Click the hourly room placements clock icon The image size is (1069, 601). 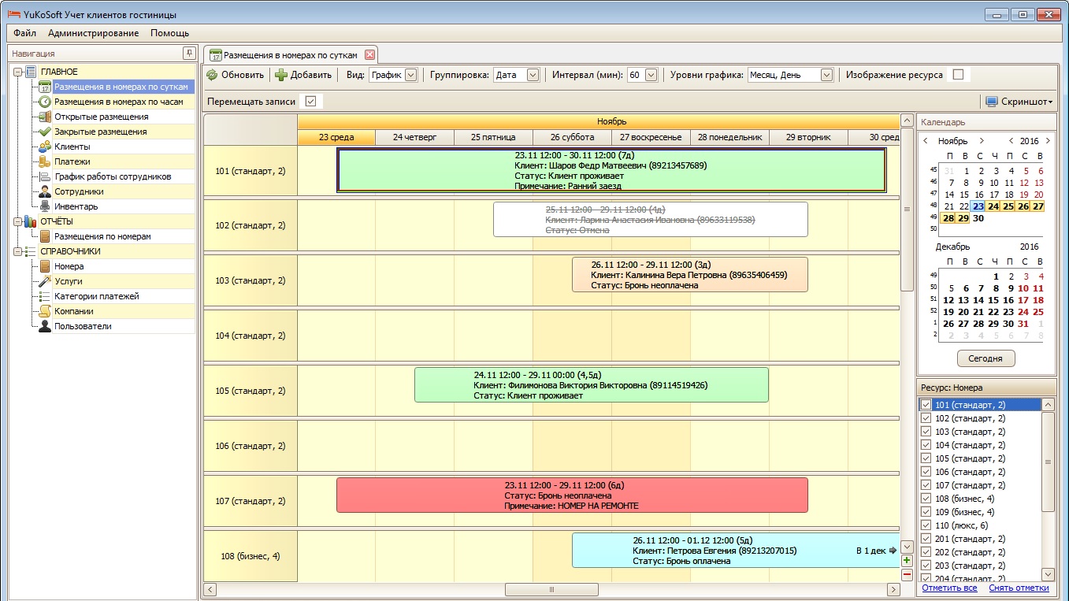[x=46, y=102]
